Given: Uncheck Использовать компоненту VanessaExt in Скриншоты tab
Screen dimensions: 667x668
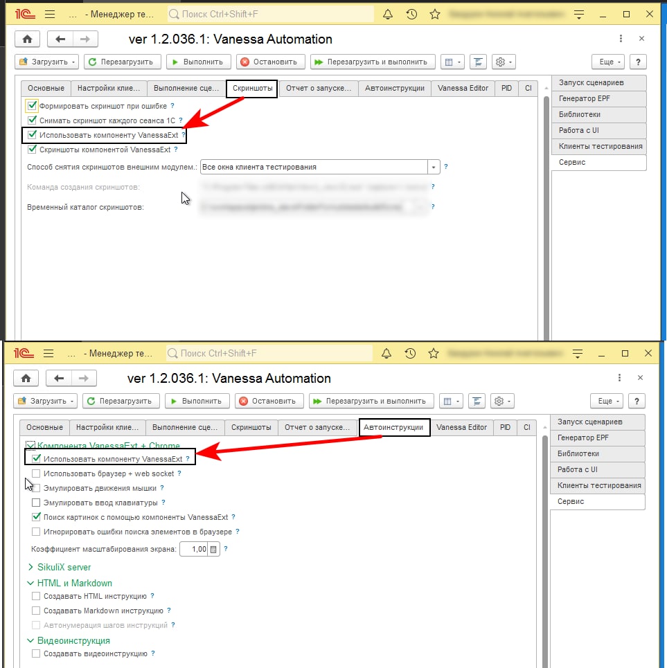Looking at the screenshot, I should tap(32, 134).
